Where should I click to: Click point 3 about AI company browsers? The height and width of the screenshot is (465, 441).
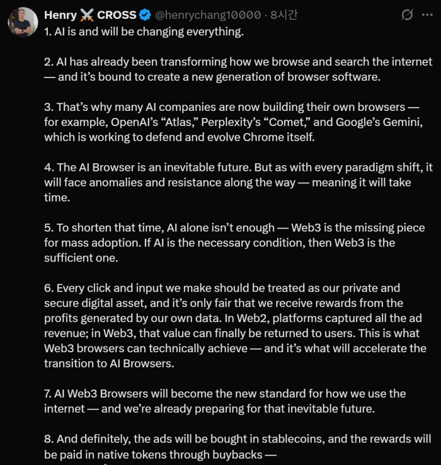coord(230,122)
